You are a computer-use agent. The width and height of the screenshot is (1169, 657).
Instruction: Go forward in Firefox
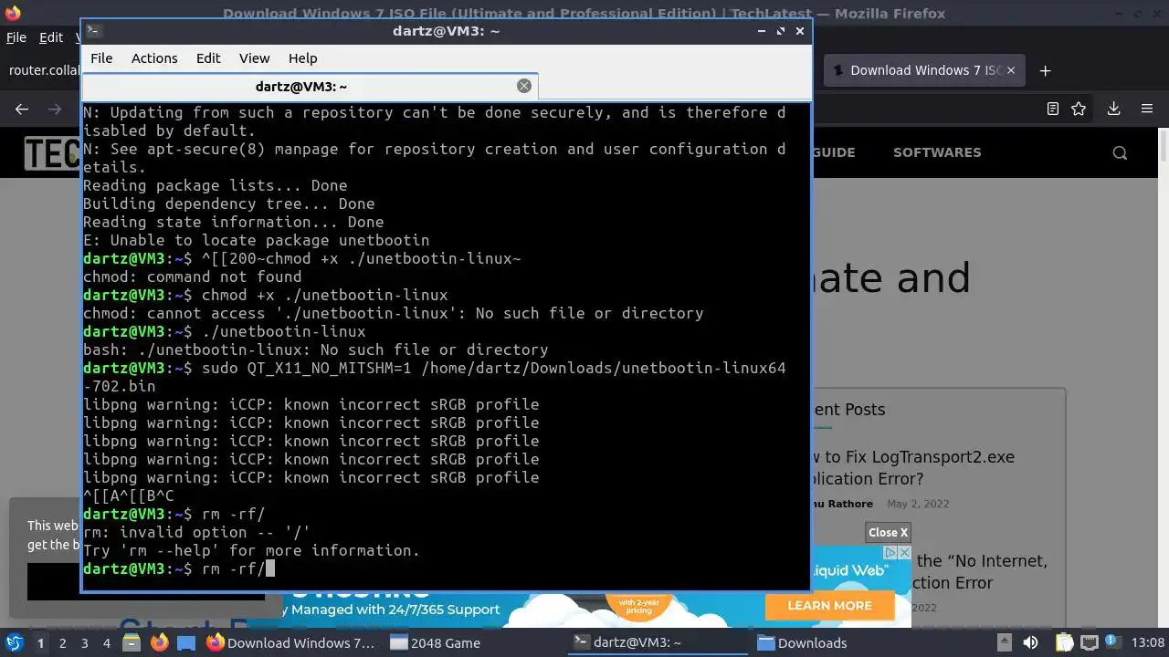tap(55, 109)
